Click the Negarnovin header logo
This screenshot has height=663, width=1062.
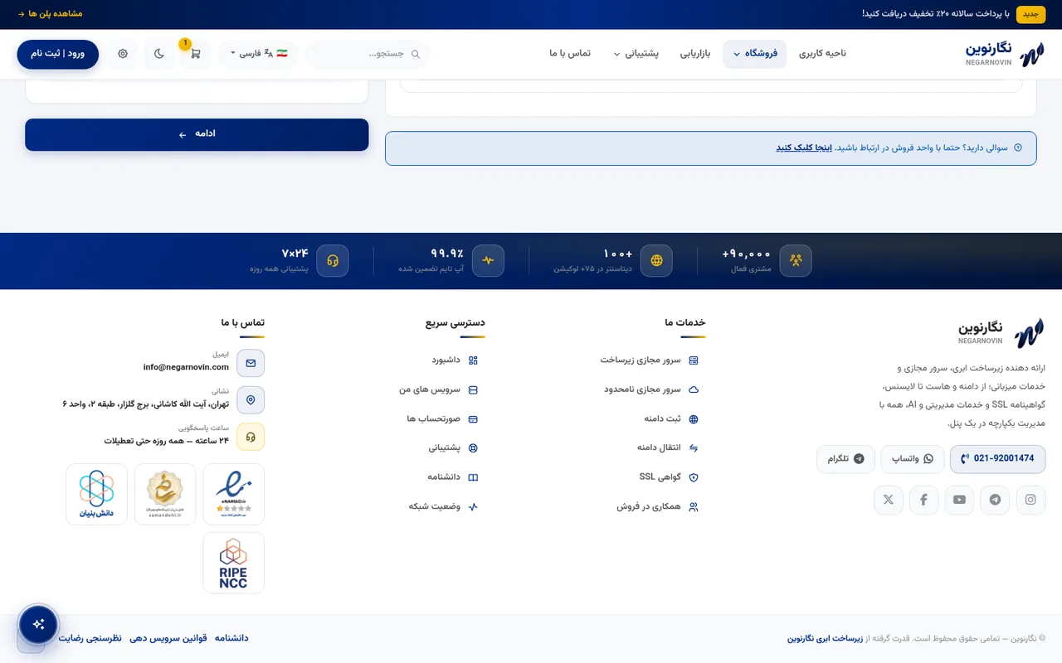tap(1005, 55)
